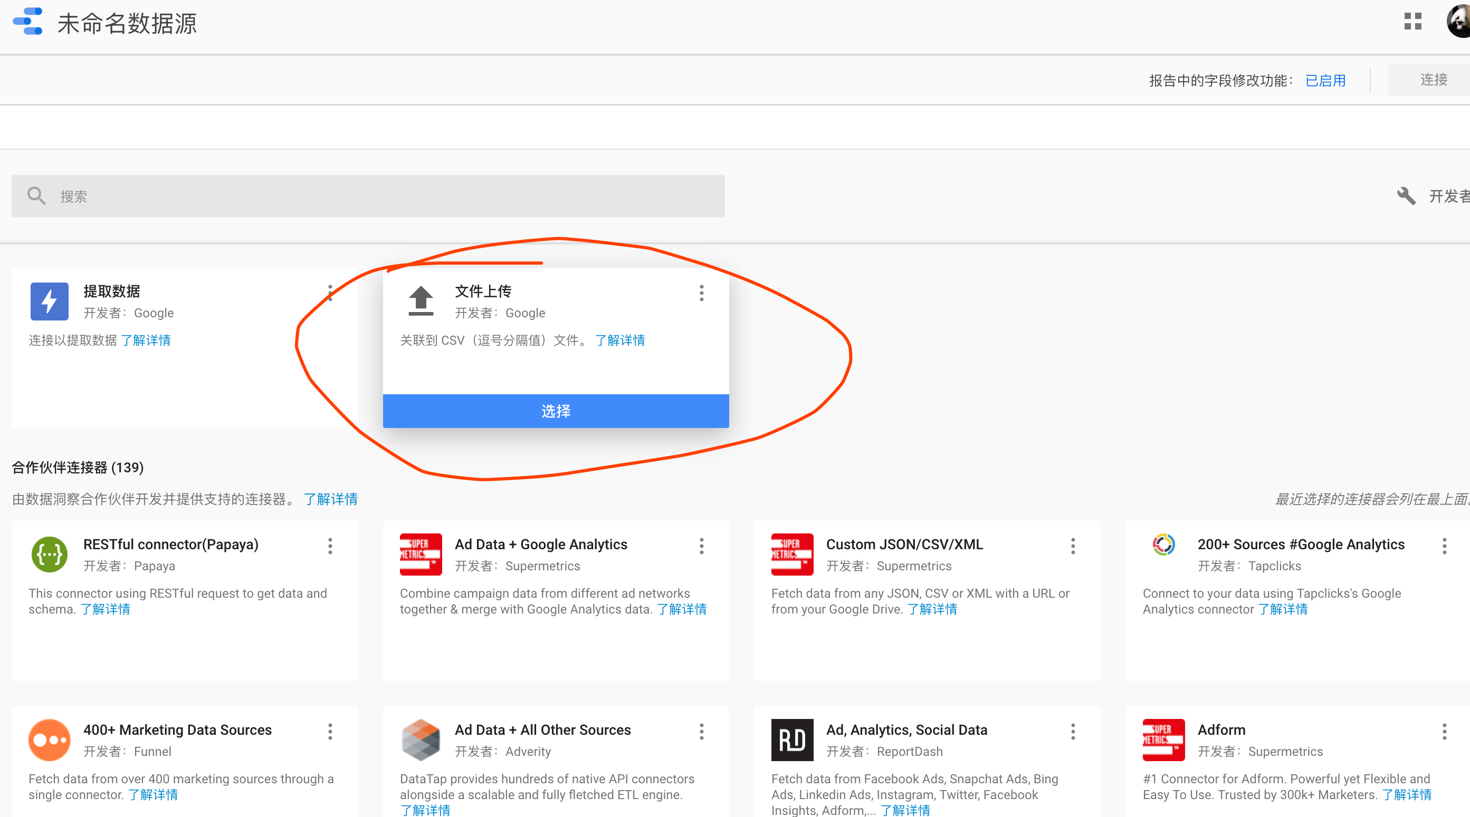Click the lightning icon on the 提取数据 card

click(49, 301)
